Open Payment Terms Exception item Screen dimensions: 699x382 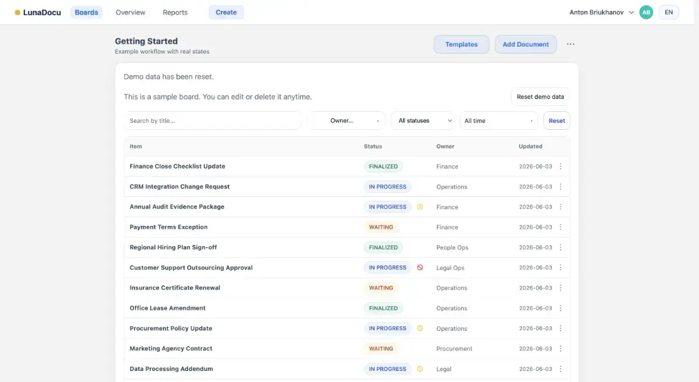point(168,227)
